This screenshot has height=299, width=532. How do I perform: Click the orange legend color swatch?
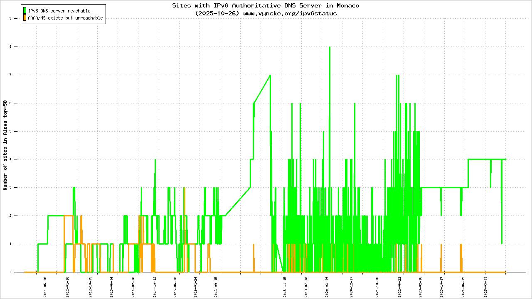[x=25, y=18]
